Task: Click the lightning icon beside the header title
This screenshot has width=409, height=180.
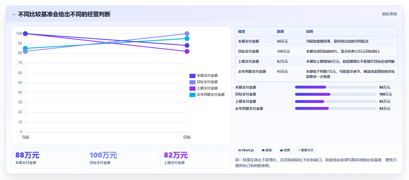Action: [14, 14]
